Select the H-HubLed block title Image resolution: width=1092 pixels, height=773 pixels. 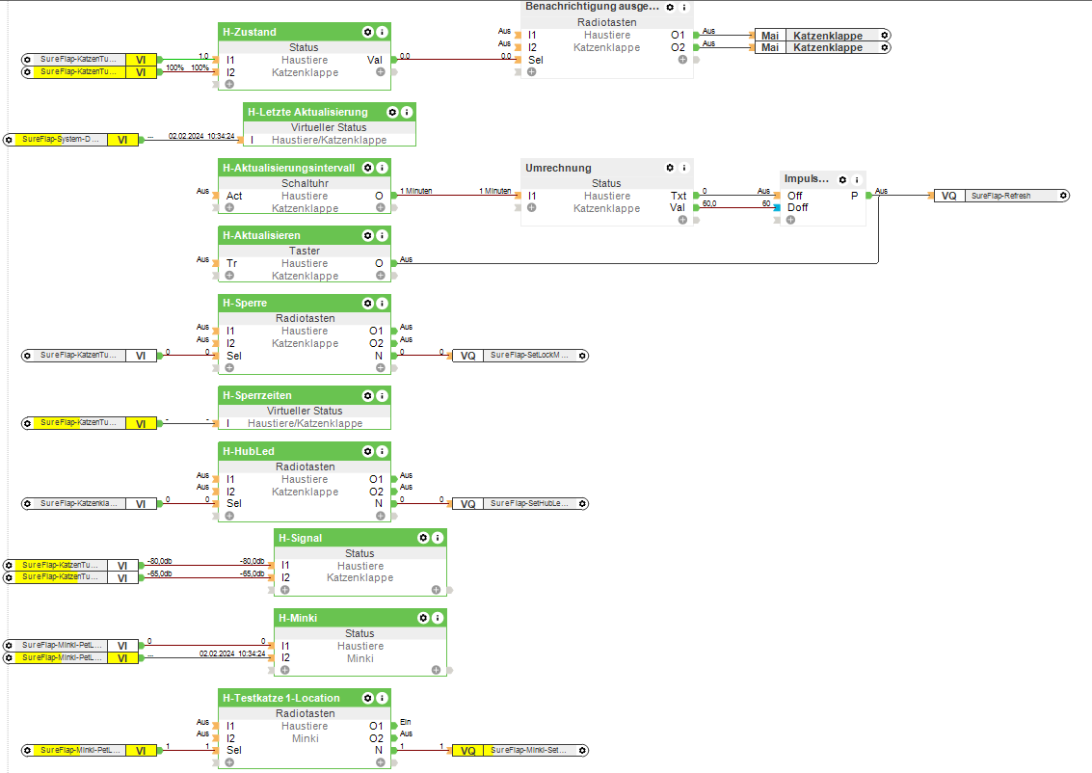coord(249,451)
